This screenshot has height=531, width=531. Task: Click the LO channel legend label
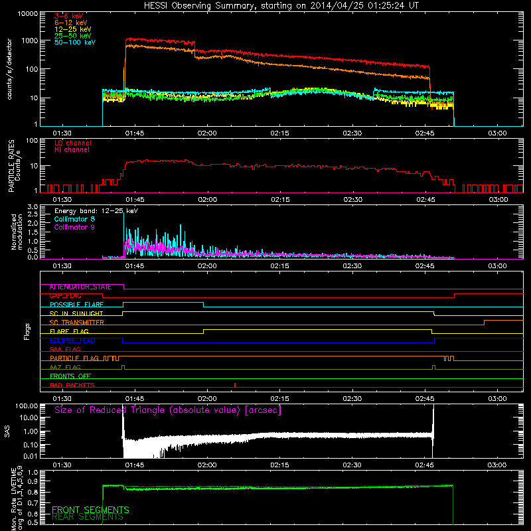(x=73, y=143)
